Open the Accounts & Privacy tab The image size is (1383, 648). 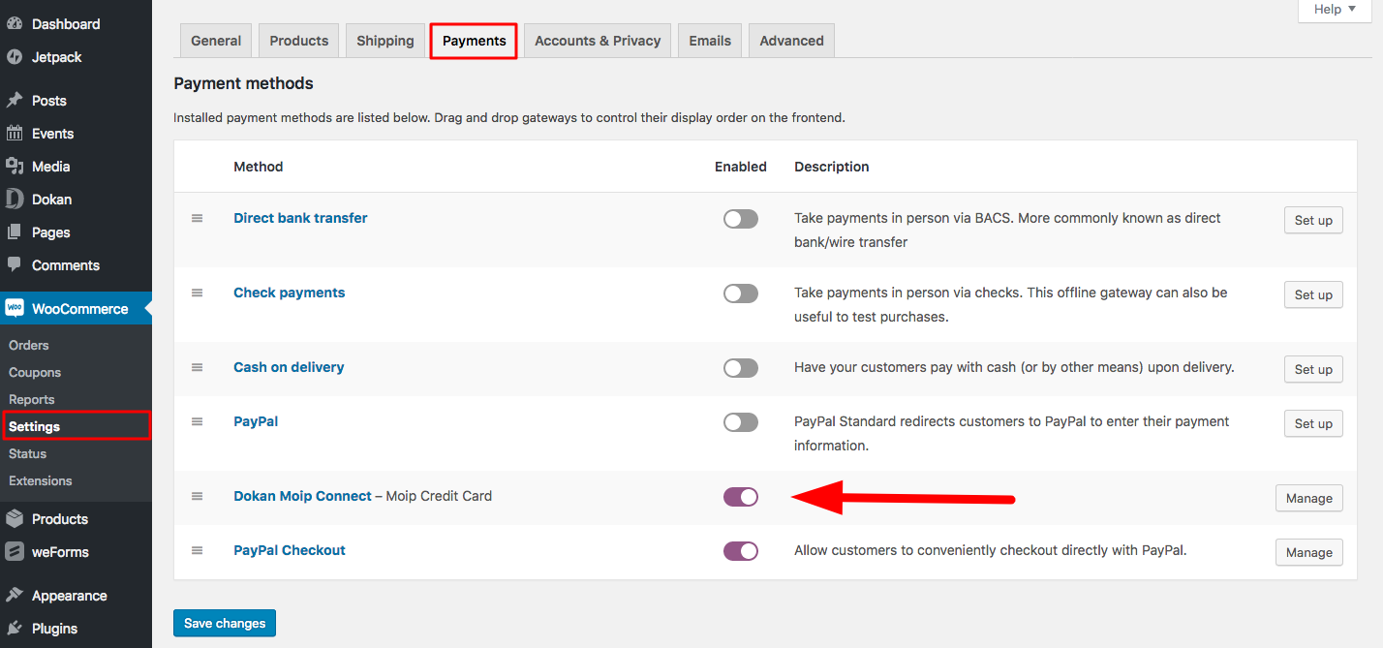(598, 41)
